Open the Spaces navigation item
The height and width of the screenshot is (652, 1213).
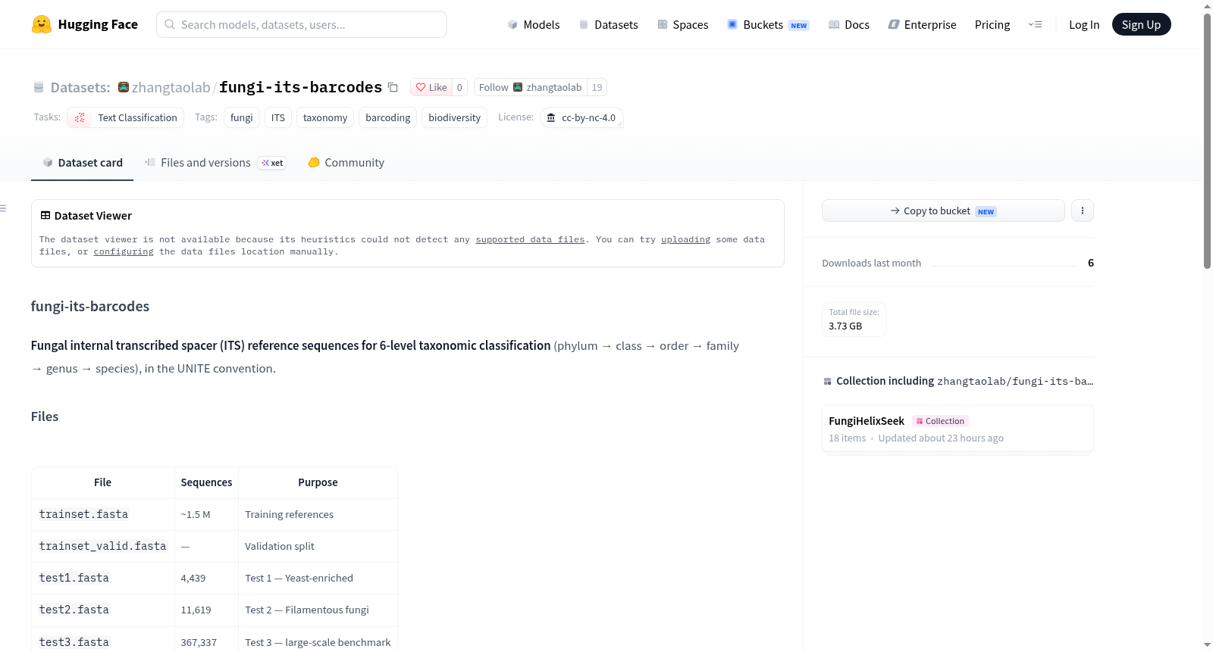[683, 24]
